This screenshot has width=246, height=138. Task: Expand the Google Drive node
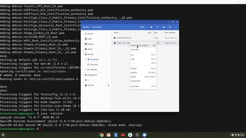pos(83,75)
